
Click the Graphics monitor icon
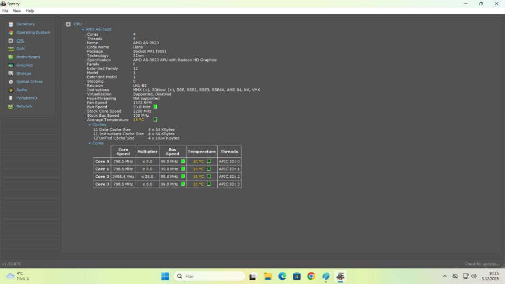coord(11,65)
